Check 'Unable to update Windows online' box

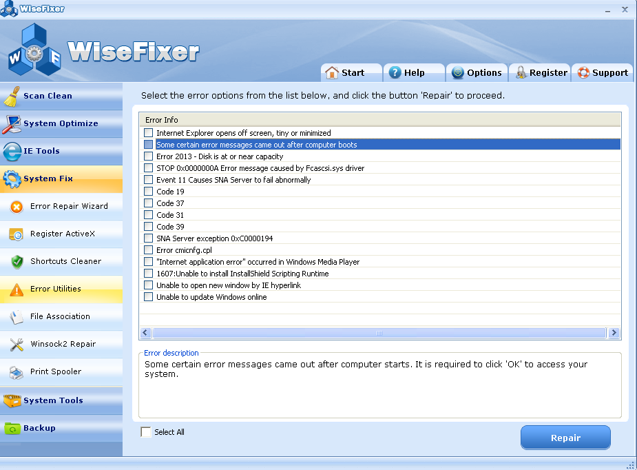(x=148, y=297)
